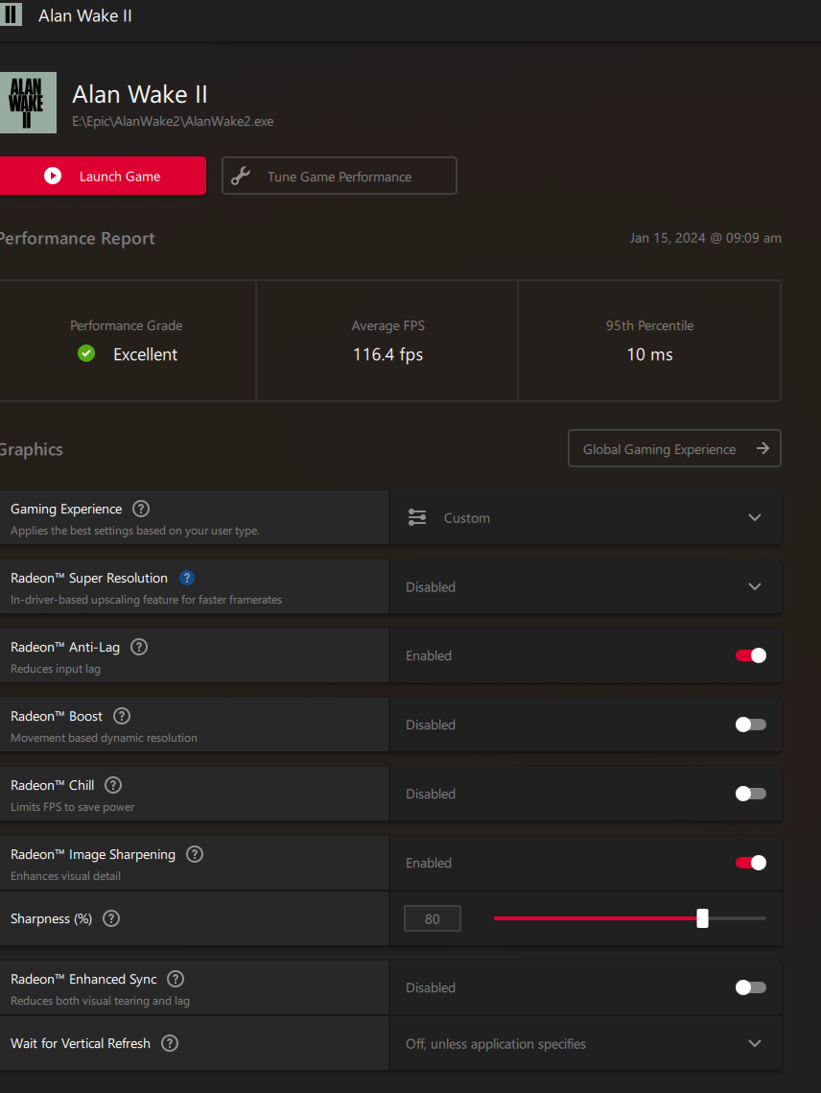Click the sliders icon next to Custom
821x1093 pixels.
[417, 517]
